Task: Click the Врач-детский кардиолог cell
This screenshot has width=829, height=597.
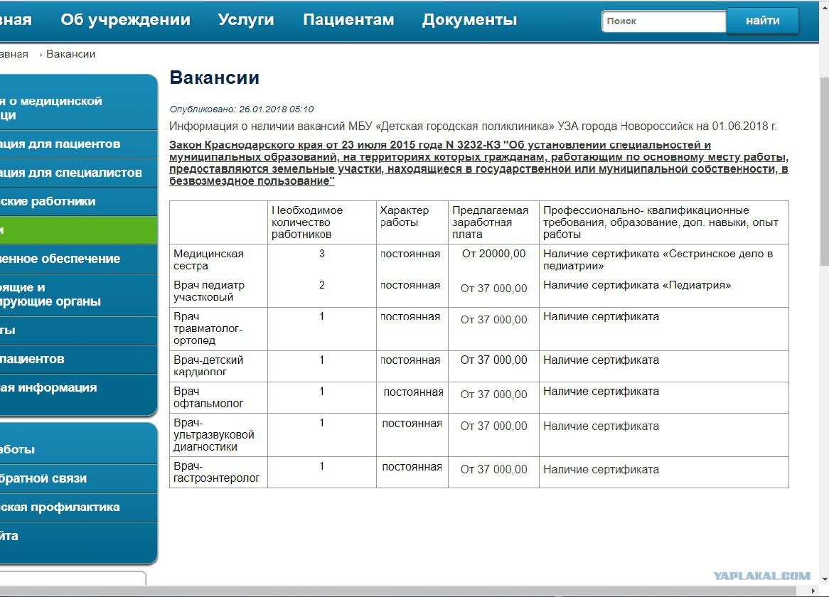Action: 218,365
